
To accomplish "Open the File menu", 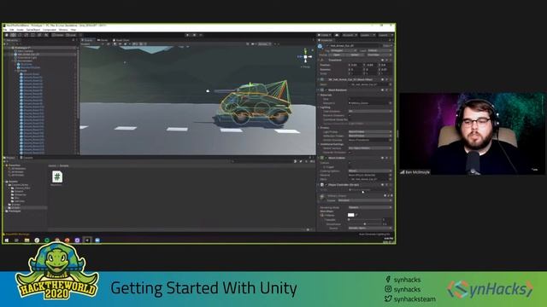I will [5, 30].
